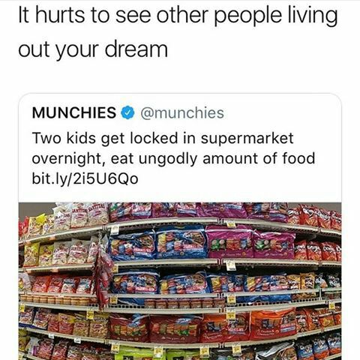Follow the bit.ly/2i5U6Qo link

85,178
